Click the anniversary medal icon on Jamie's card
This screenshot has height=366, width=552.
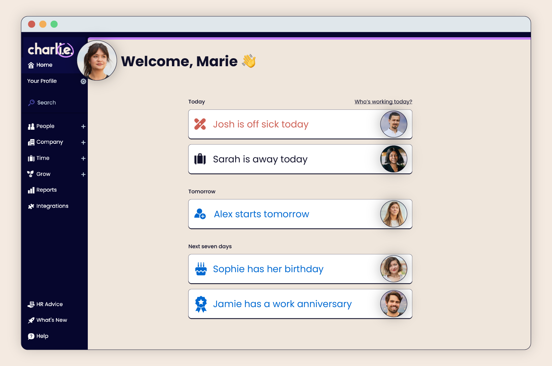(201, 303)
